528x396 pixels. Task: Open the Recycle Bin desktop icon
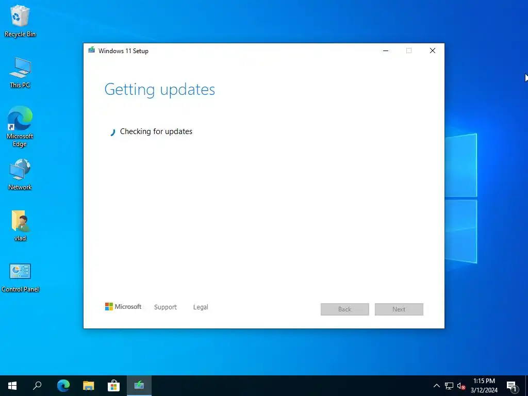pyautogui.click(x=20, y=21)
